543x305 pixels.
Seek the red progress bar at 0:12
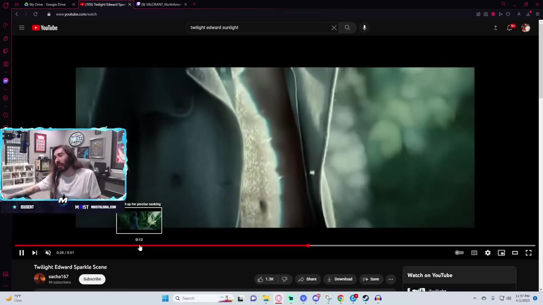tap(139, 246)
